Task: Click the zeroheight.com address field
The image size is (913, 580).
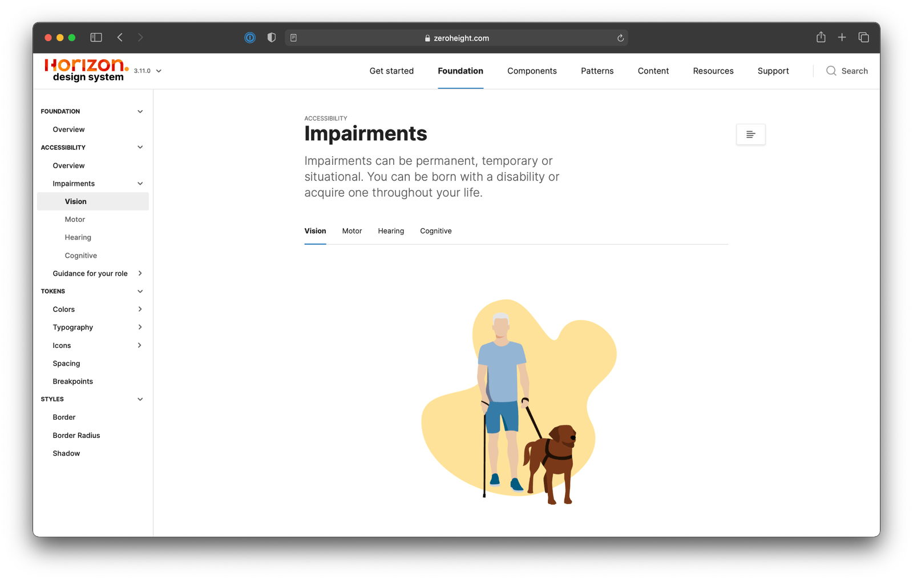Action: (x=457, y=38)
